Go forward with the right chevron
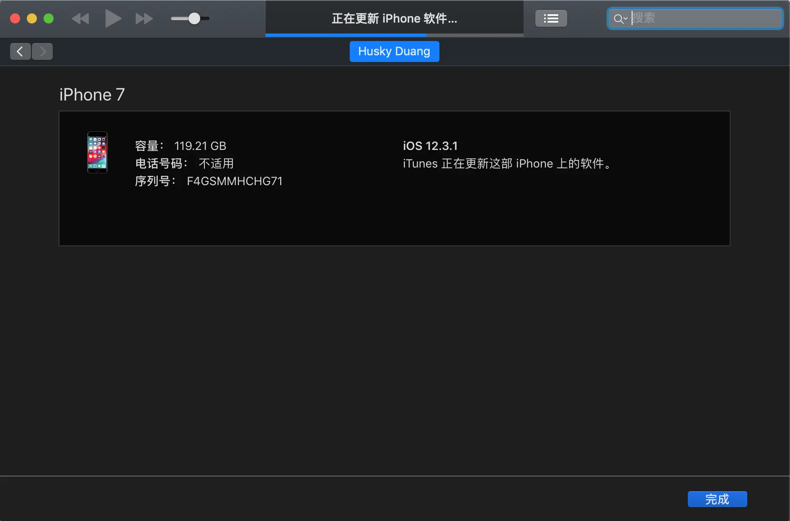 pyautogui.click(x=42, y=52)
